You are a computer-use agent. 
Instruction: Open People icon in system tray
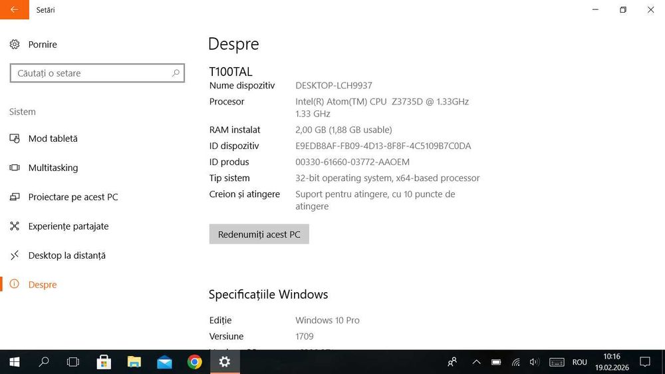tap(452, 362)
